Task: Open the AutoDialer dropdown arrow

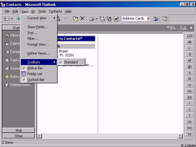Action: click(96, 19)
